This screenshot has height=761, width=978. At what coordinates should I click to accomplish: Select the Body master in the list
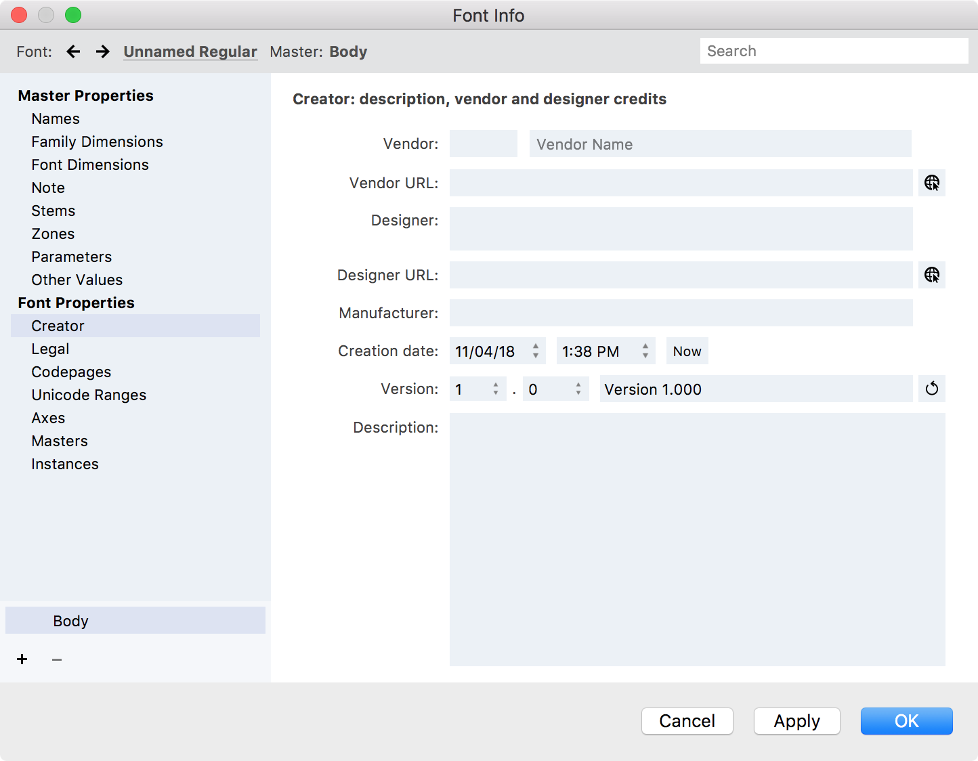tap(135, 620)
